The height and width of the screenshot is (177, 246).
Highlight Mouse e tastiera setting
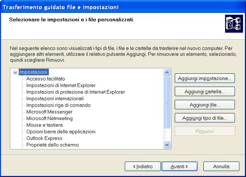click(x=44, y=125)
